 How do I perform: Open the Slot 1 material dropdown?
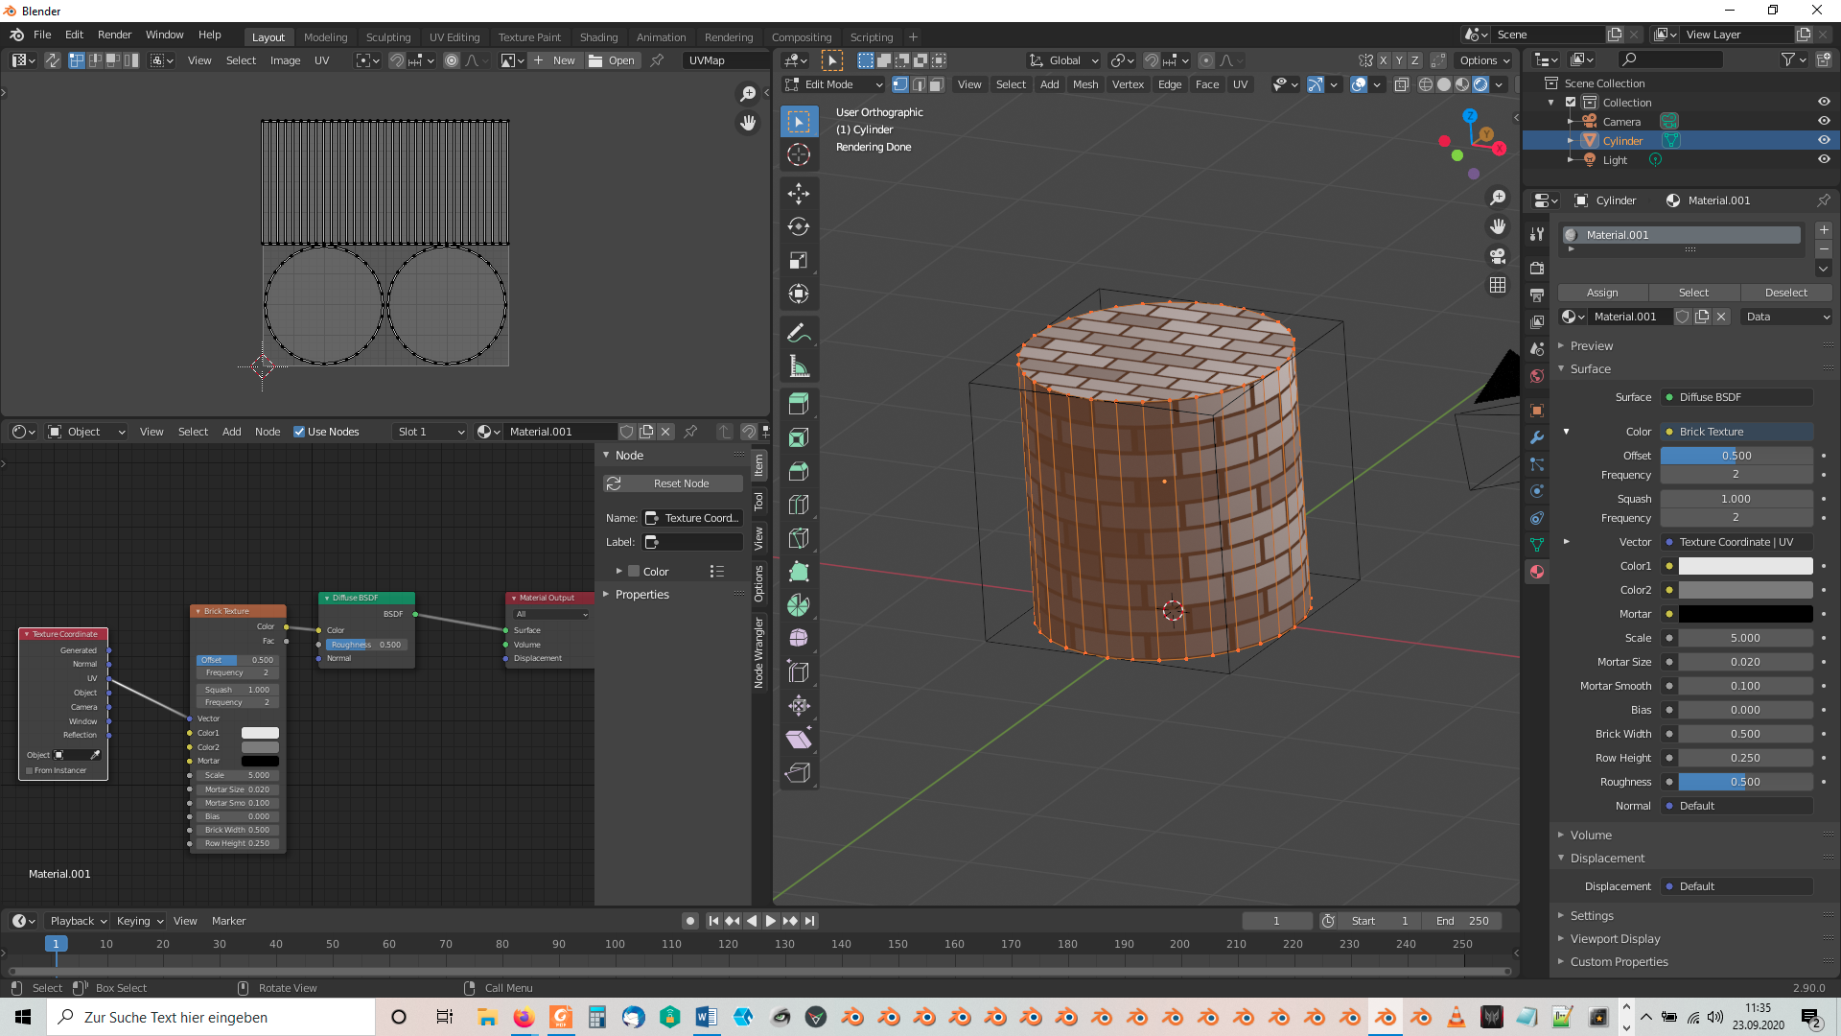click(x=431, y=432)
